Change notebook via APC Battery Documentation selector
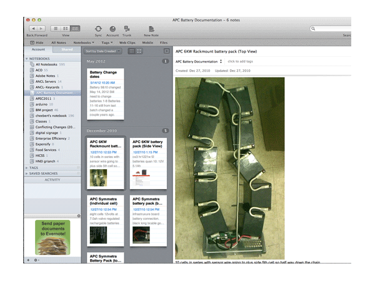Viewport: 375px width, 281px height. [x=199, y=61]
